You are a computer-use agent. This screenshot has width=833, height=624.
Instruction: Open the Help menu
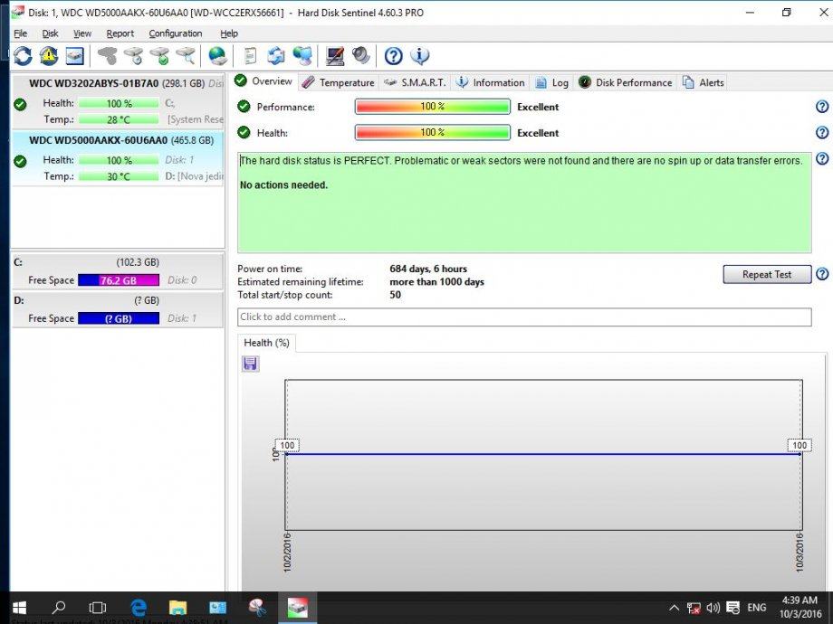pyautogui.click(x=229, y=33)
